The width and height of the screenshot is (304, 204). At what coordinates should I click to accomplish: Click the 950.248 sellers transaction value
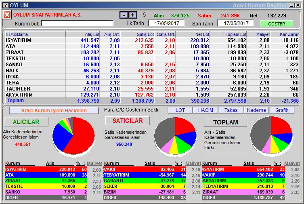coord(124,144)
